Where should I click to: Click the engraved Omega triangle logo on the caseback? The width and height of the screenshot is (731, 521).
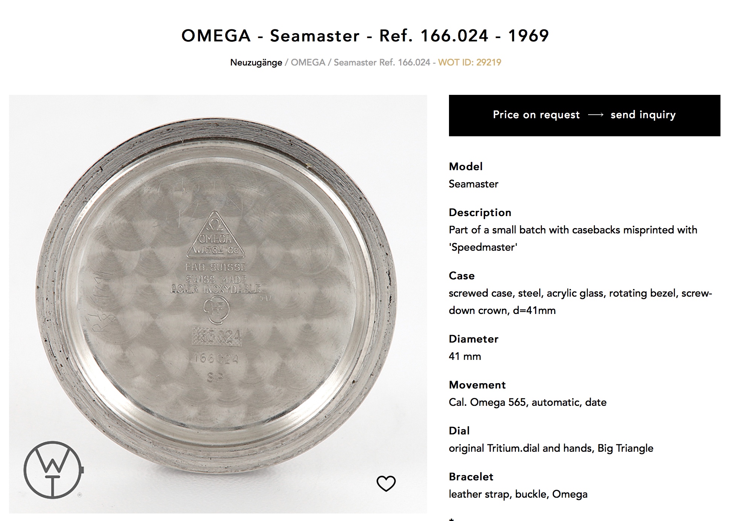(215, 236)
